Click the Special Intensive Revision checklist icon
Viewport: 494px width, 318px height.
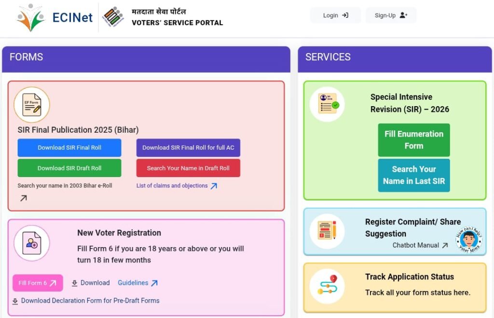pos(327,104)
